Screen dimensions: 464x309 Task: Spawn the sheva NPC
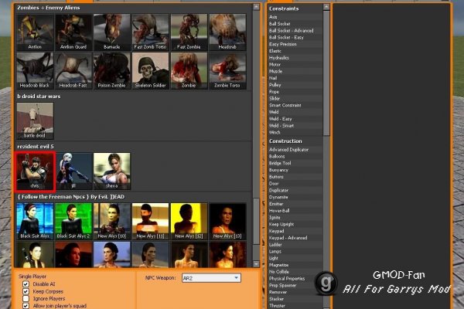112,171
